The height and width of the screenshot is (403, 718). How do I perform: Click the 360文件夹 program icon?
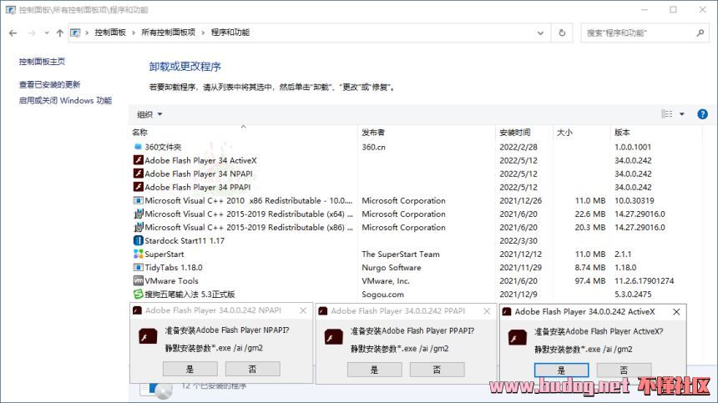(138, 147)
